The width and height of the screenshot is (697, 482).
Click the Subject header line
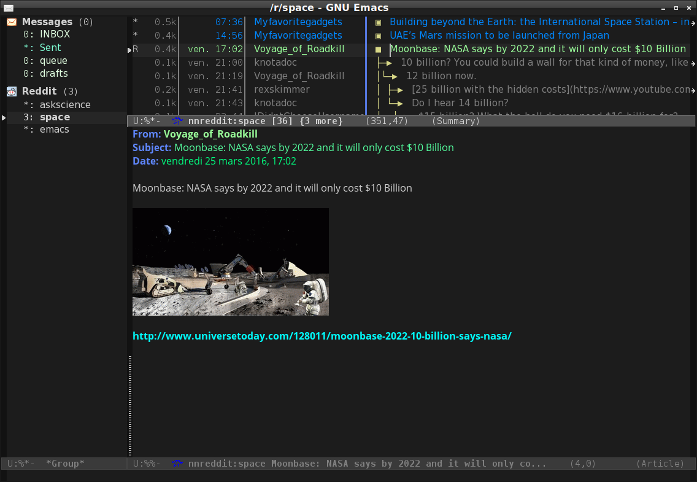click(293, 147)
